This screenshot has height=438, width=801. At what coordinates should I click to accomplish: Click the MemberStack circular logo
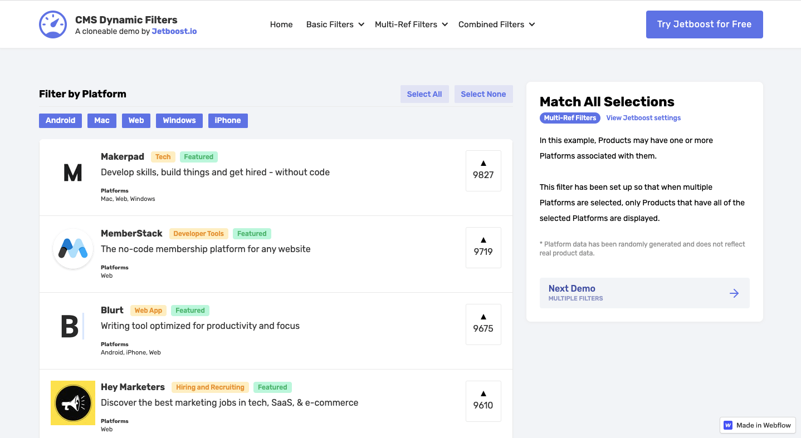pyautogui.click(x=72, y=249)
